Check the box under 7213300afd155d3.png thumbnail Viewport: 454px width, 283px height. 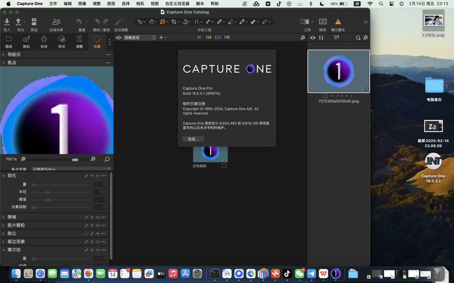[325, 96]
